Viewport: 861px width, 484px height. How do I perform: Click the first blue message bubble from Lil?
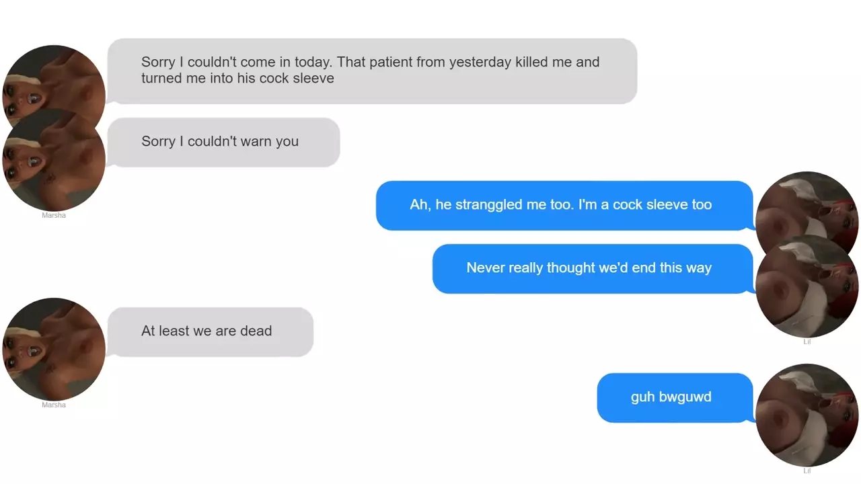pos(564,205)
